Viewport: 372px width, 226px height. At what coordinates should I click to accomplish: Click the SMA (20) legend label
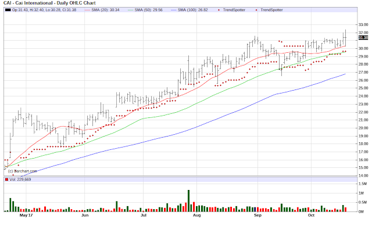(105, 10)
